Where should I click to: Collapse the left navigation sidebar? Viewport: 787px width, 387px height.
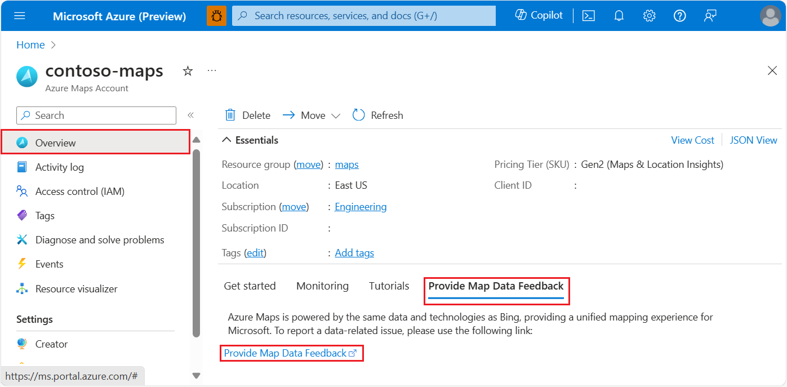tap(190, 114)
